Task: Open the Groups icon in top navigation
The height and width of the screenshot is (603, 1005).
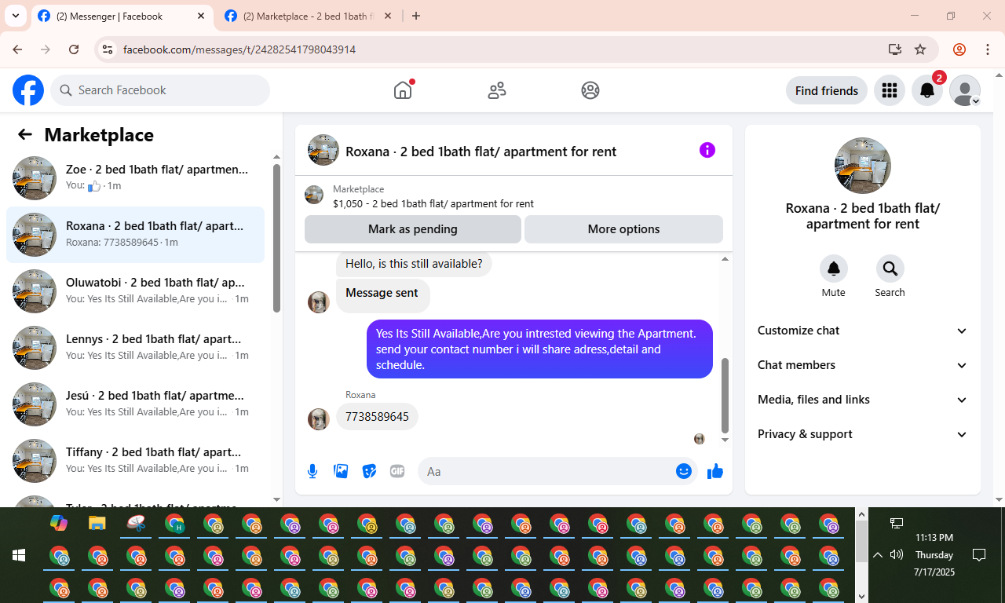Action: (x=590, y=90)
